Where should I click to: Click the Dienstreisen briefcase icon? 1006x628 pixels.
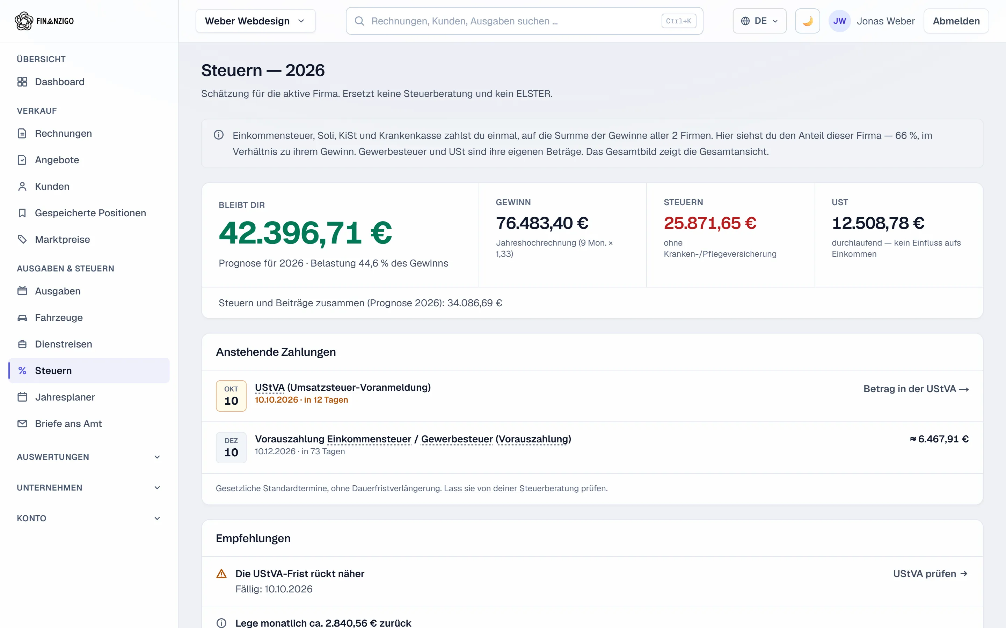pyautogui.click(x=22, y=344)
